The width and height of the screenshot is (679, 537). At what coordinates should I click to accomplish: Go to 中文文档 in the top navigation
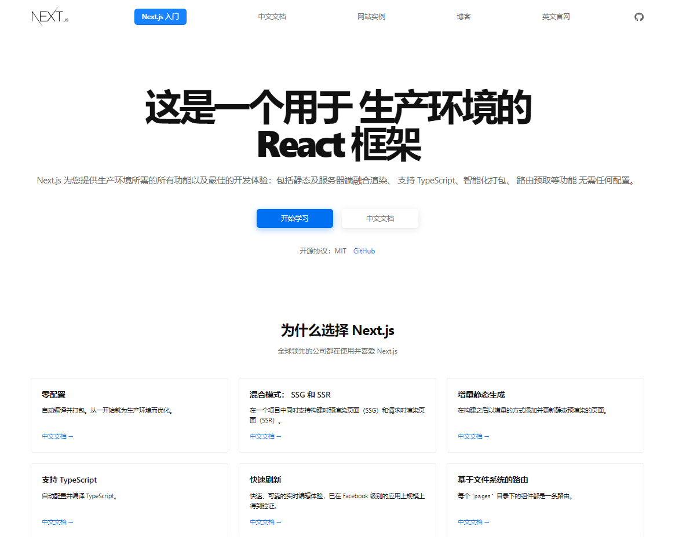point(272,17)
